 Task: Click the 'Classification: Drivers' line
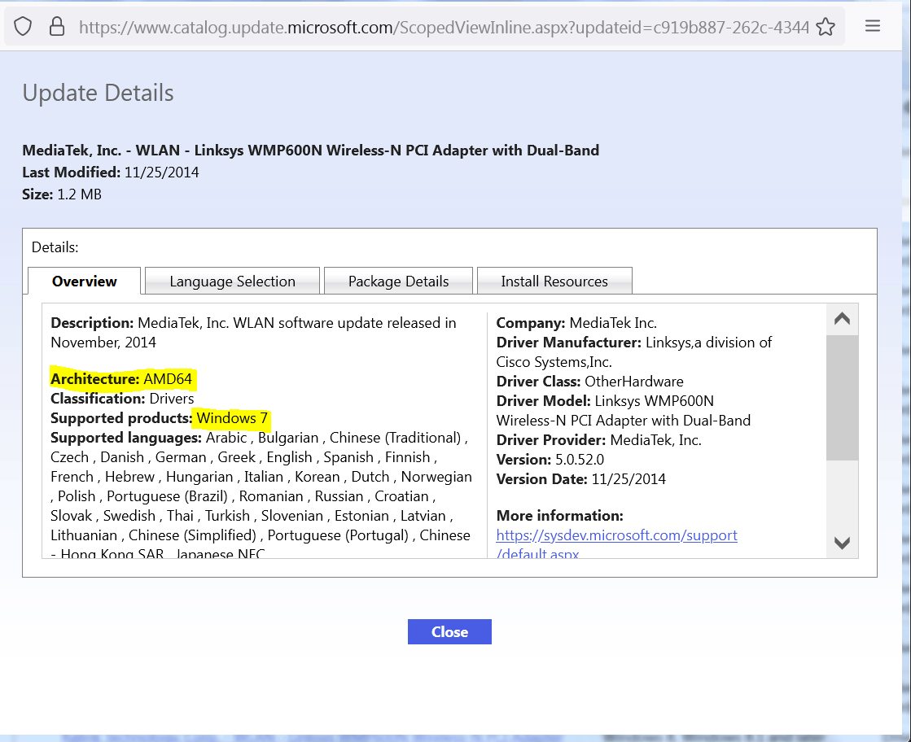tap(122, 399)
